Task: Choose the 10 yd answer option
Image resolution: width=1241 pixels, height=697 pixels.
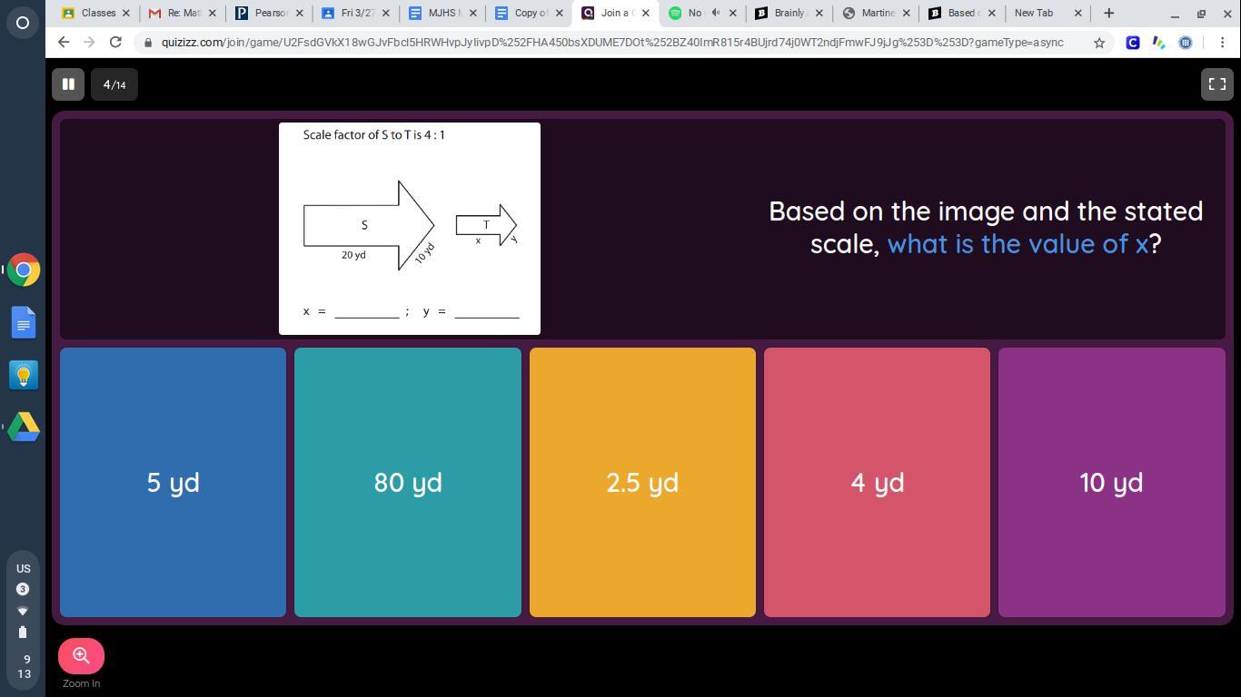Action: (x=1112, y=482)
